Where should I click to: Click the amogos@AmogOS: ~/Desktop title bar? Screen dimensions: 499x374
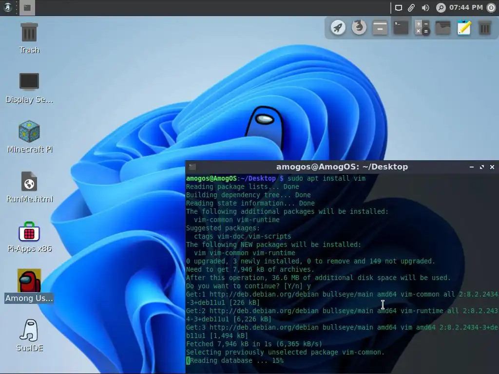click(x=342, y=167)
